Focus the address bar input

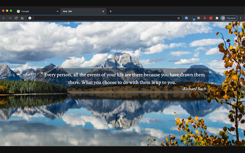[105, 18]
